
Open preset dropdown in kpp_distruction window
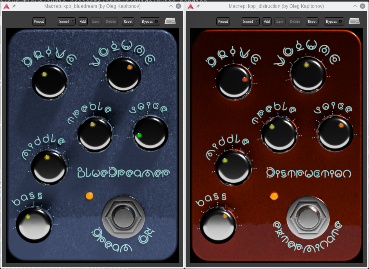[x=250, y=22]
